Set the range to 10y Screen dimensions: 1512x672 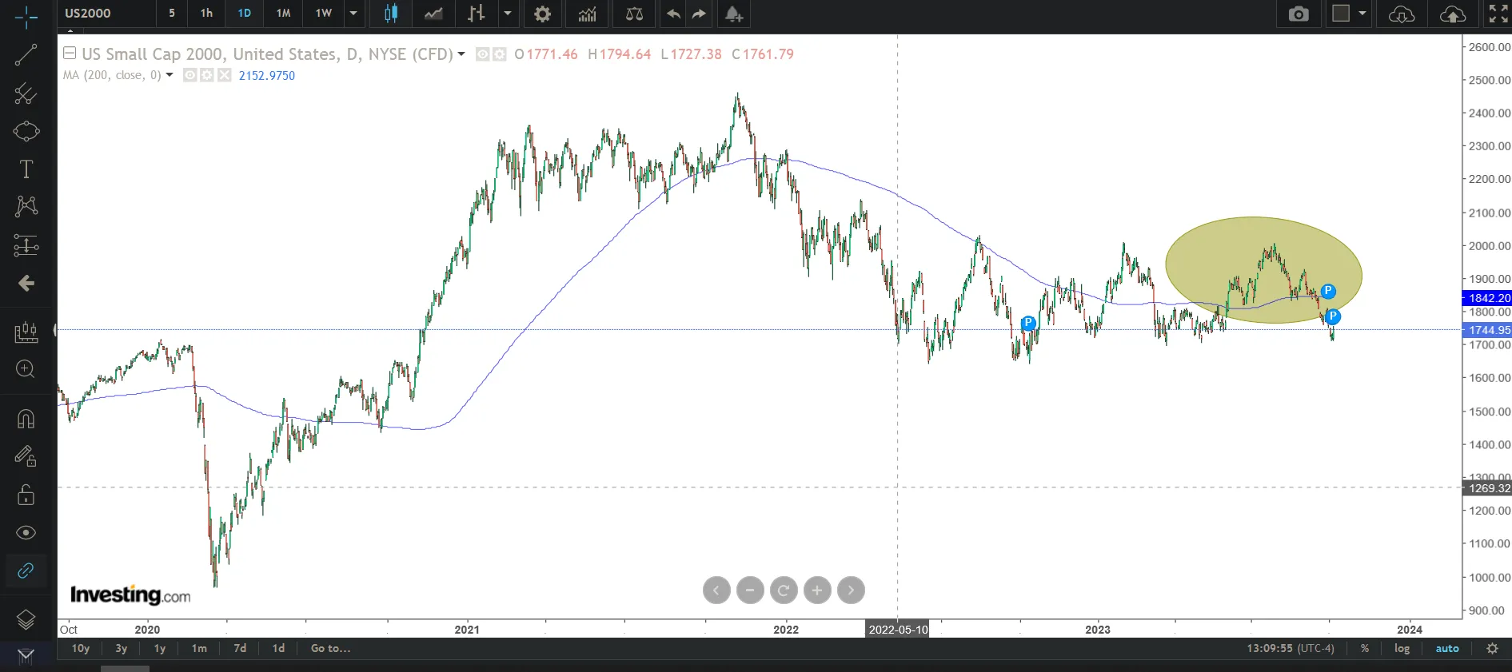[81, 648]
